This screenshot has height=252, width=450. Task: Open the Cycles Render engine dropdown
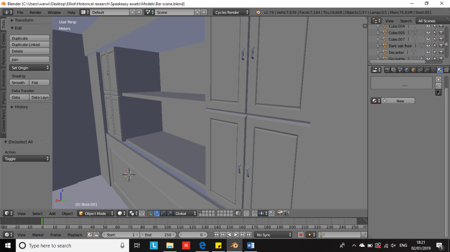(231, 12)
